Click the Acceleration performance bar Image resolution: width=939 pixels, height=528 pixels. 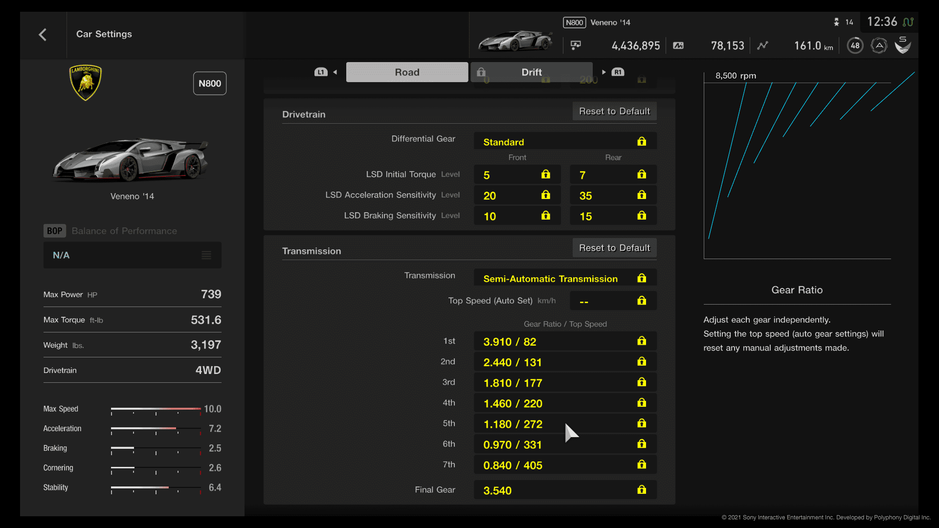[156, 429]
